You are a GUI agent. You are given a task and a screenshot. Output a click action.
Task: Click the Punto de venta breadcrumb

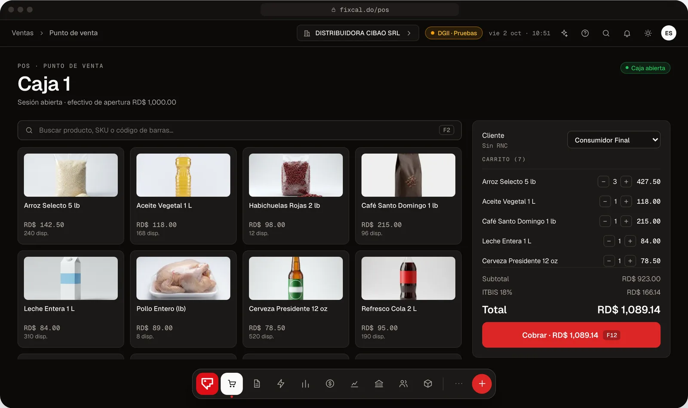[74, 33]
